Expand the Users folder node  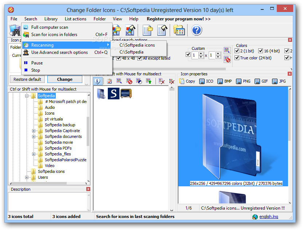tap(27, 178)
